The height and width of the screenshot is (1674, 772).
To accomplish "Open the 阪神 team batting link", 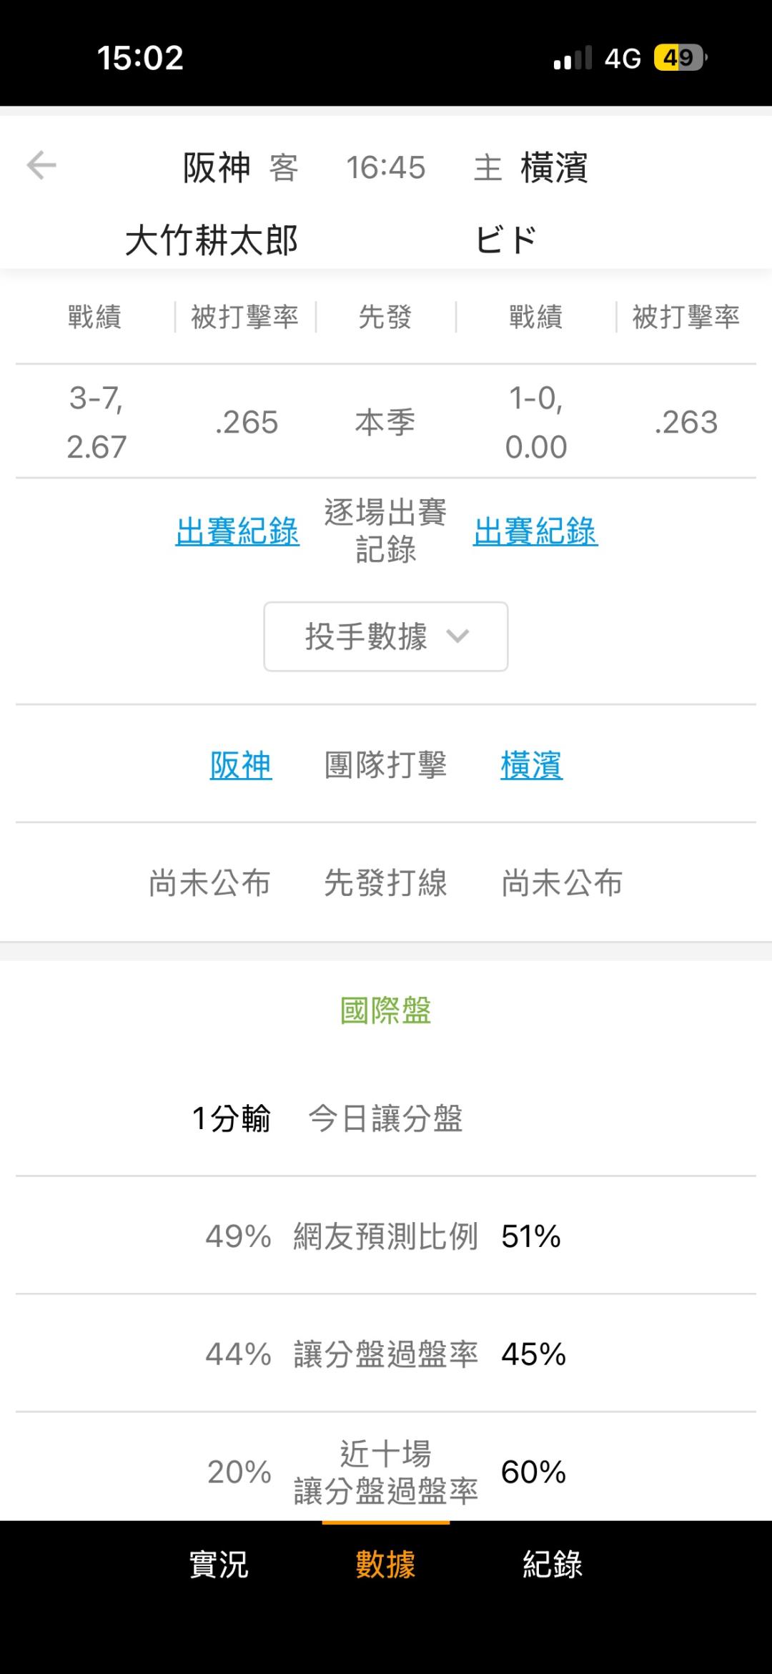I will pos(241,765).
